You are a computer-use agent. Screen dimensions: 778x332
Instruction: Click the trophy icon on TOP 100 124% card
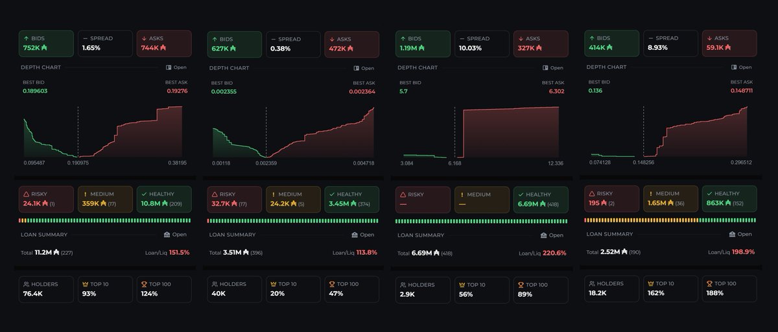[144, 284]
